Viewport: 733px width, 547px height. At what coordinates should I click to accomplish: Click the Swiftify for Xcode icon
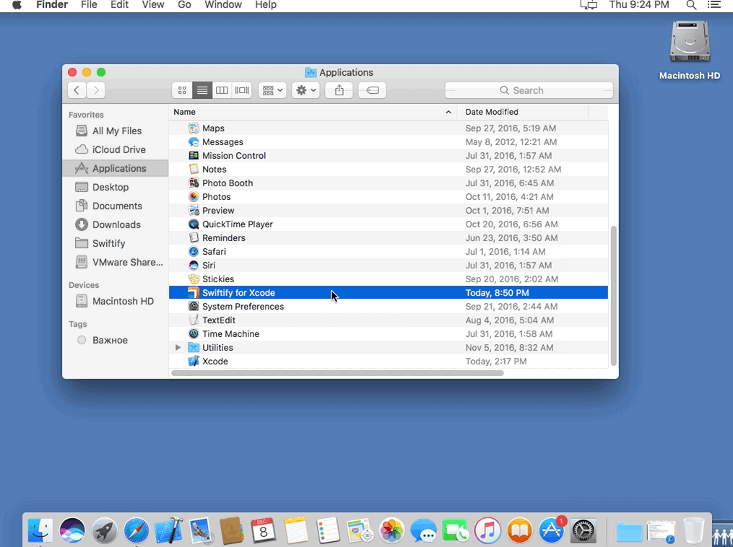(x=194, y=292)
